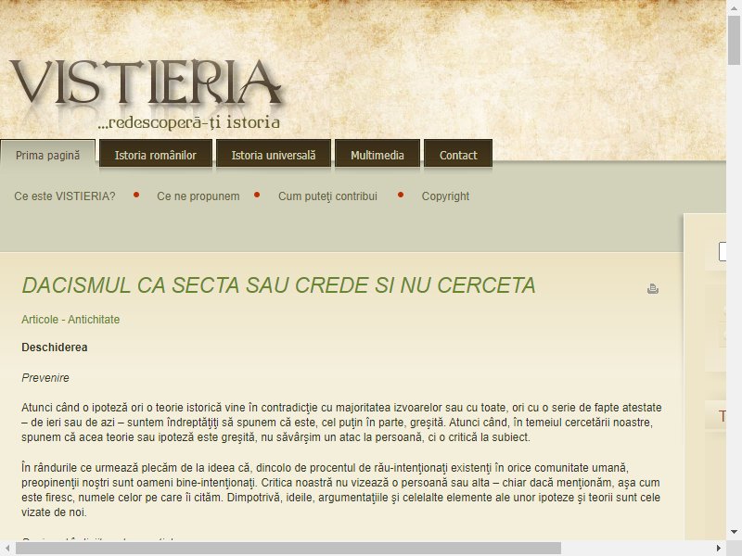Click the '...redescoperă-ți istoria' tagline
Viewport: 742px width, 556px height.
coord(189,122)
